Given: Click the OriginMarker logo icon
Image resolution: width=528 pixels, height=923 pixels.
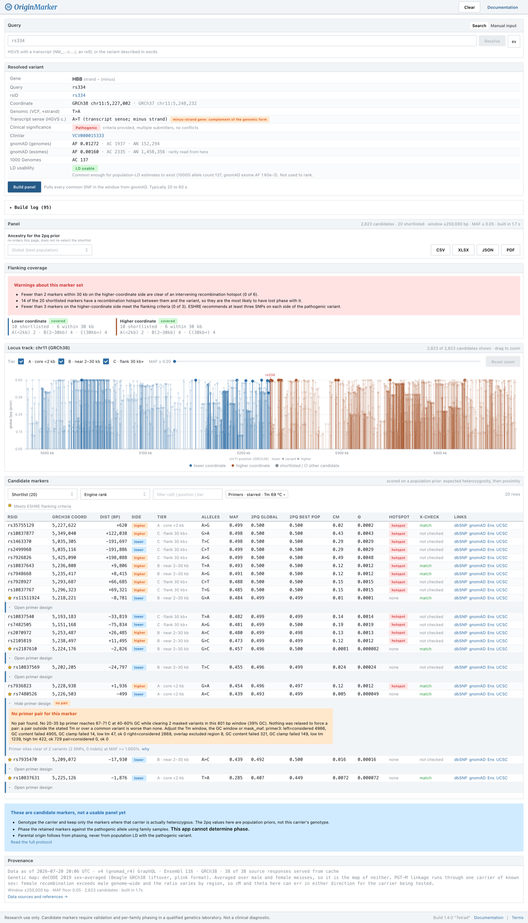Looking at the screenshot, I should pos(8,7).
